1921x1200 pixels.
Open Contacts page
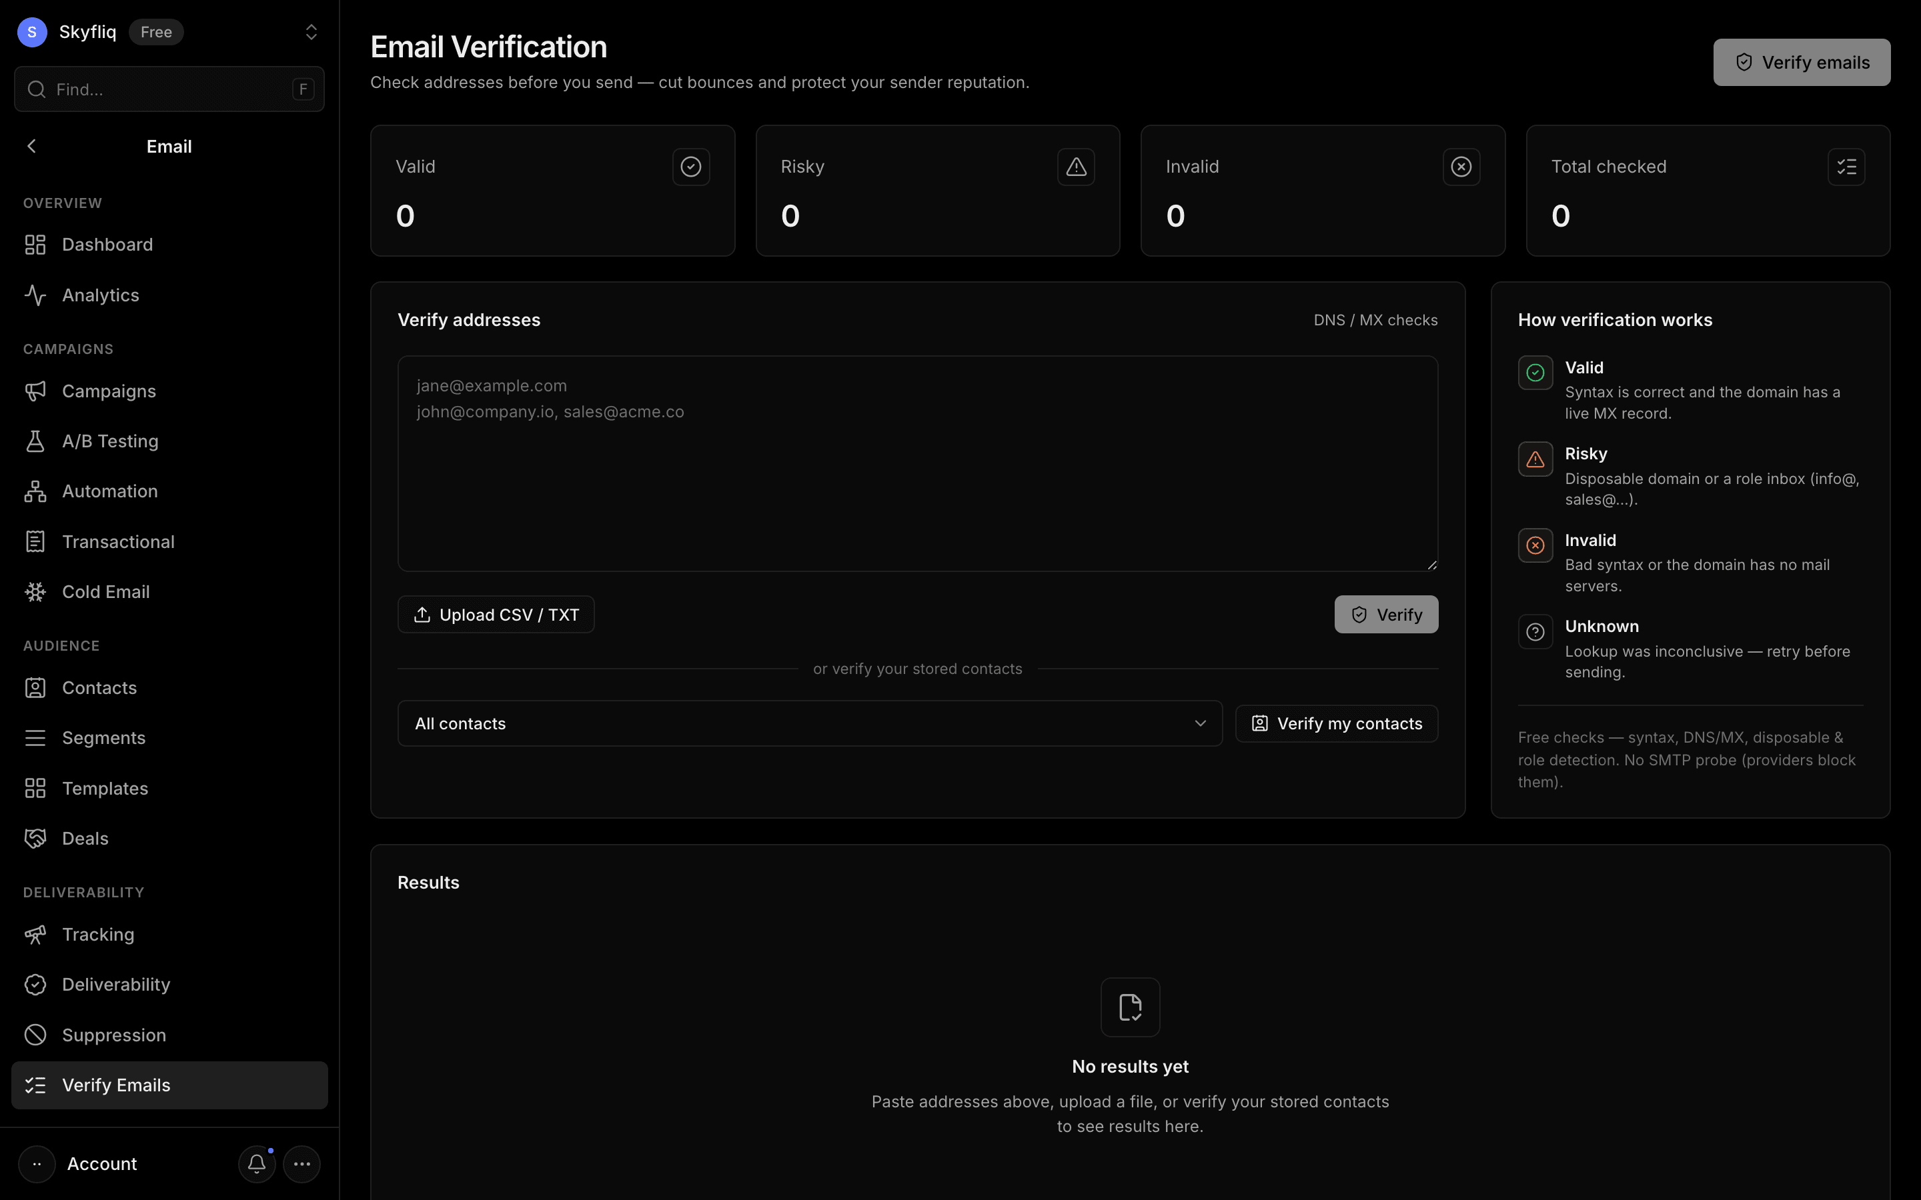pyautogui.click(x=169, y=688)
